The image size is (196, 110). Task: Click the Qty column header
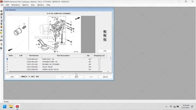88,56
